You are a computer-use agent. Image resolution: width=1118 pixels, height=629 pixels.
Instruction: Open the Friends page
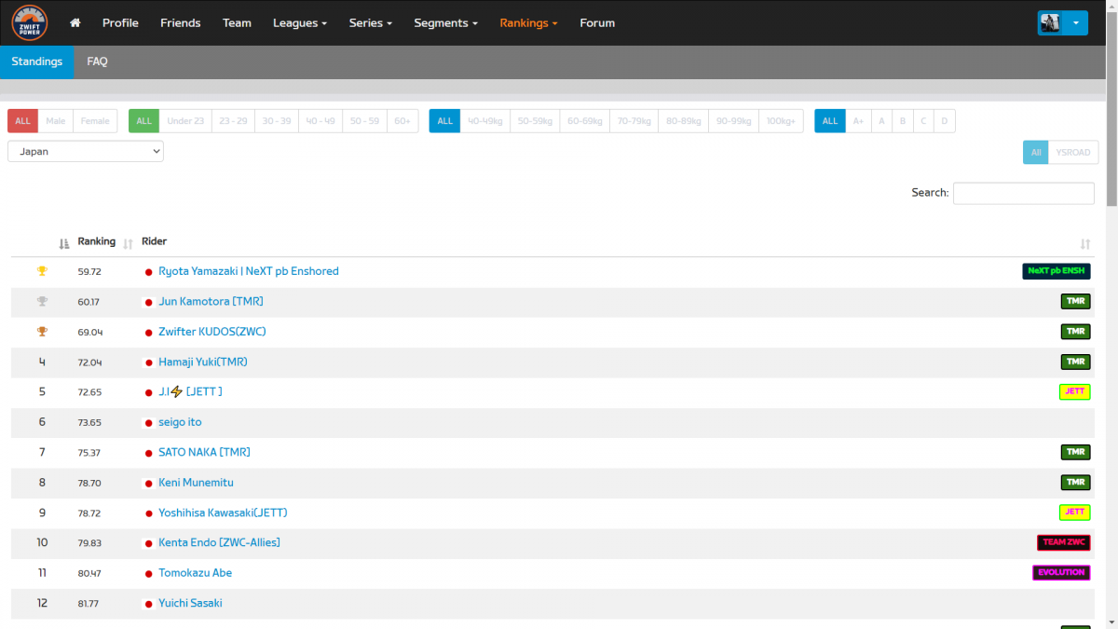point(181,23)
